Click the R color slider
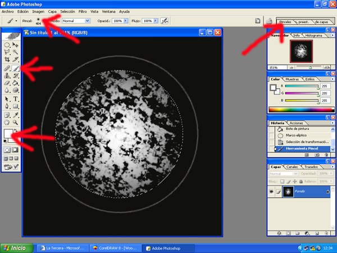Image resolution: width=337 pixels, height=253 pixels. (302, 86)
